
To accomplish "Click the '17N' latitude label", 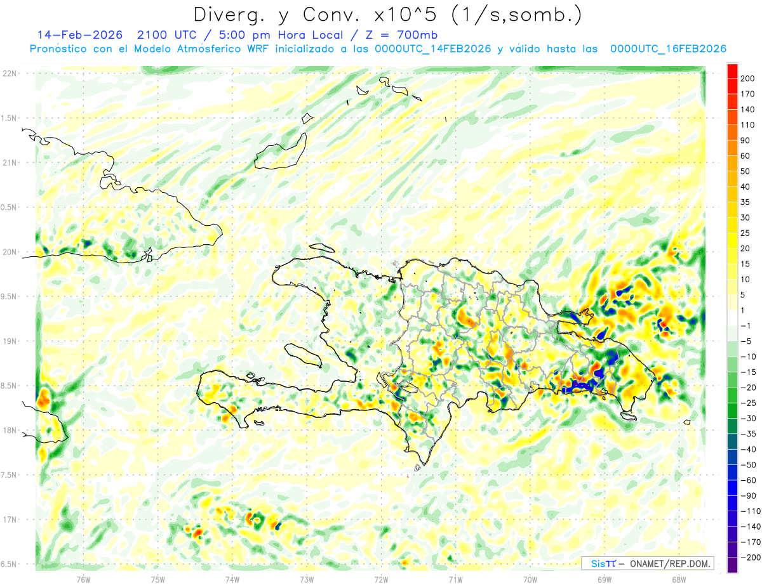I will click(x=10, y=519).
